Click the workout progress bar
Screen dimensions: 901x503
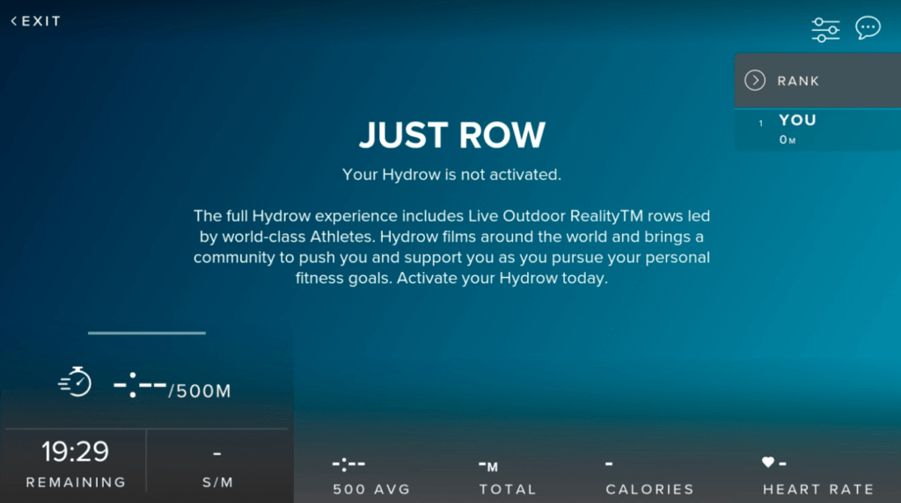147,332
